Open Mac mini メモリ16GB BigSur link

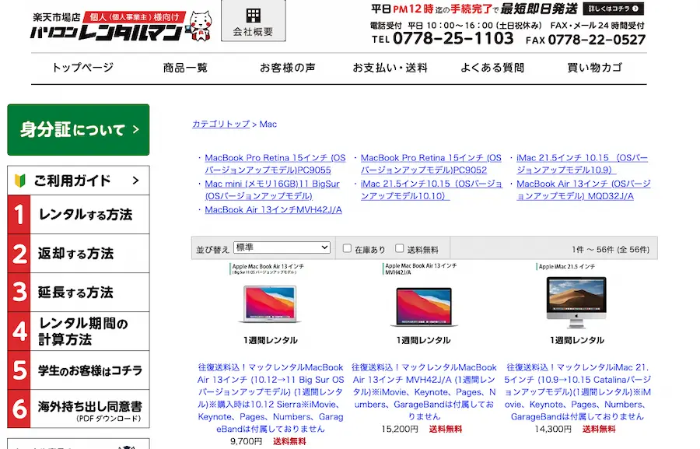point(272,190)
